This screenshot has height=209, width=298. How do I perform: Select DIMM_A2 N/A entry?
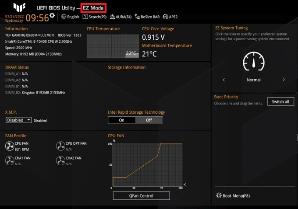click(17, 80)
